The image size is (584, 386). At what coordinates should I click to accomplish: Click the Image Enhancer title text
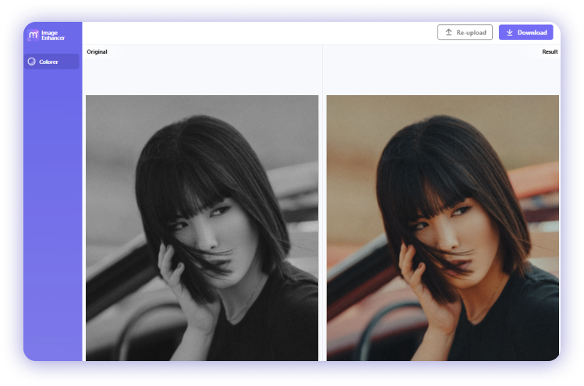[x=54, y=35]
